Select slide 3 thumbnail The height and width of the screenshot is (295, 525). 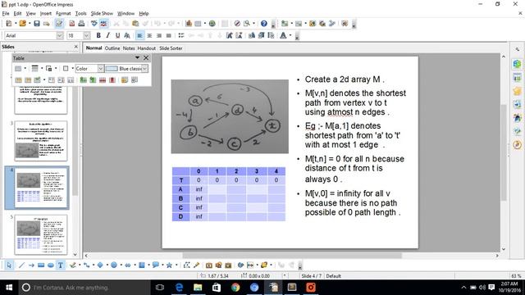41,141
